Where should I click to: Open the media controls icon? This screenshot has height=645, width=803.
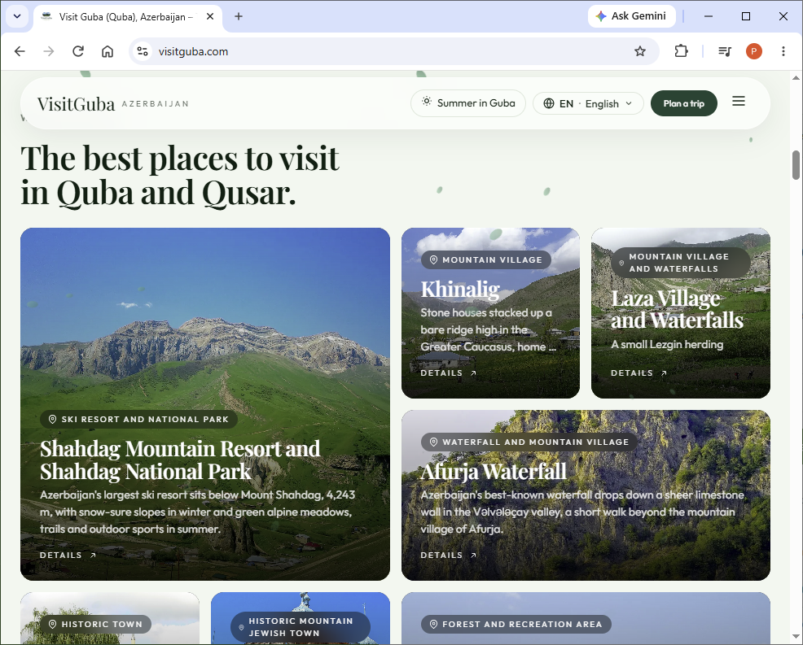(x=725, y=51)
